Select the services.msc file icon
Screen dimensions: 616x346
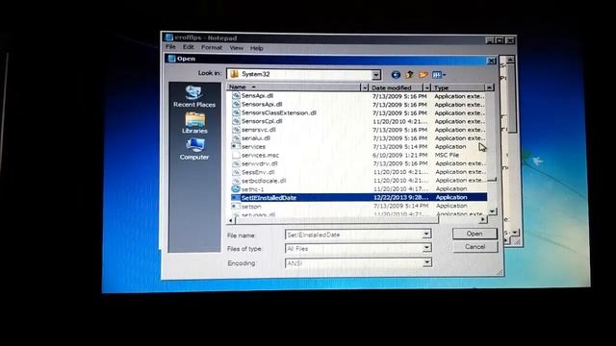point(236,155)
